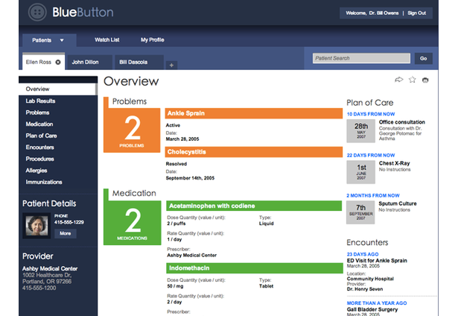The image size is (458, 316).
Task: Open Allergies in the sidebar
Action: 36,171
